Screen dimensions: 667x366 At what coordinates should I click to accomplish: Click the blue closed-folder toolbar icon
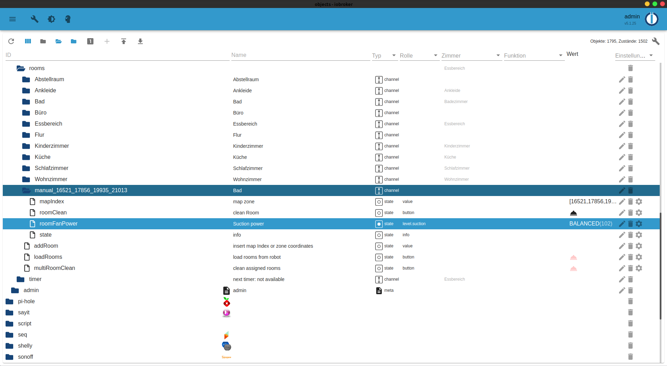tap(74, 41)
